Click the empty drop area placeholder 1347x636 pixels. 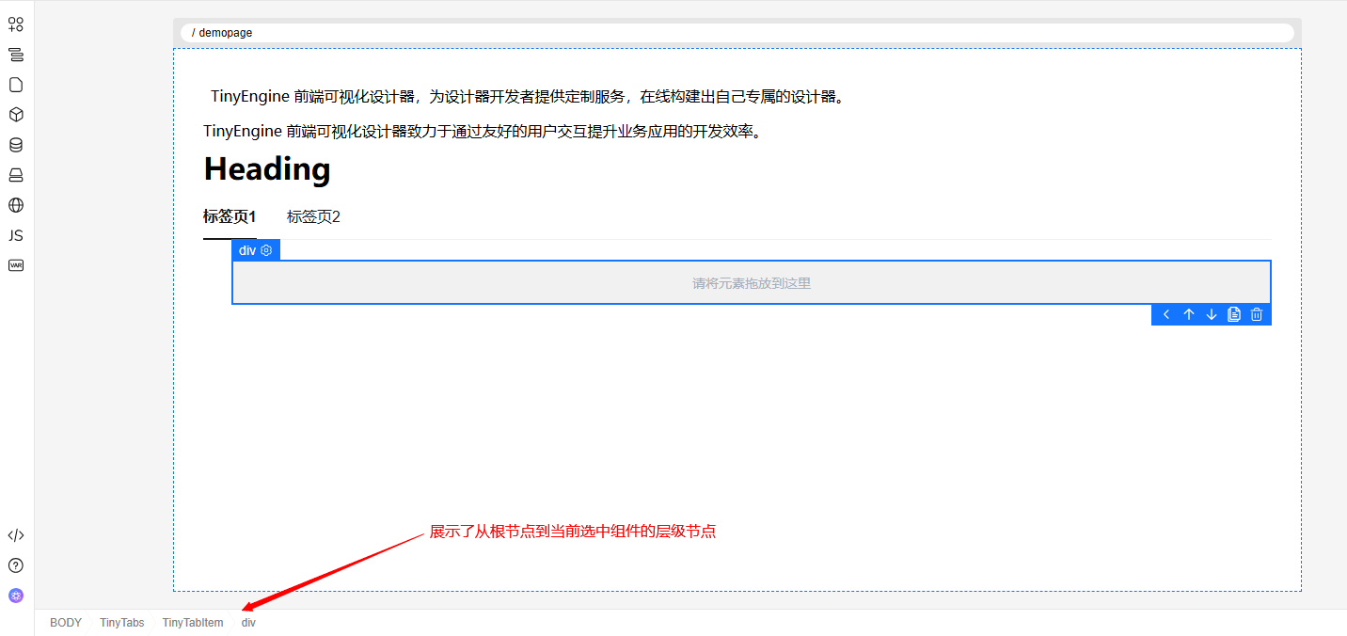[x=751, y=283]
